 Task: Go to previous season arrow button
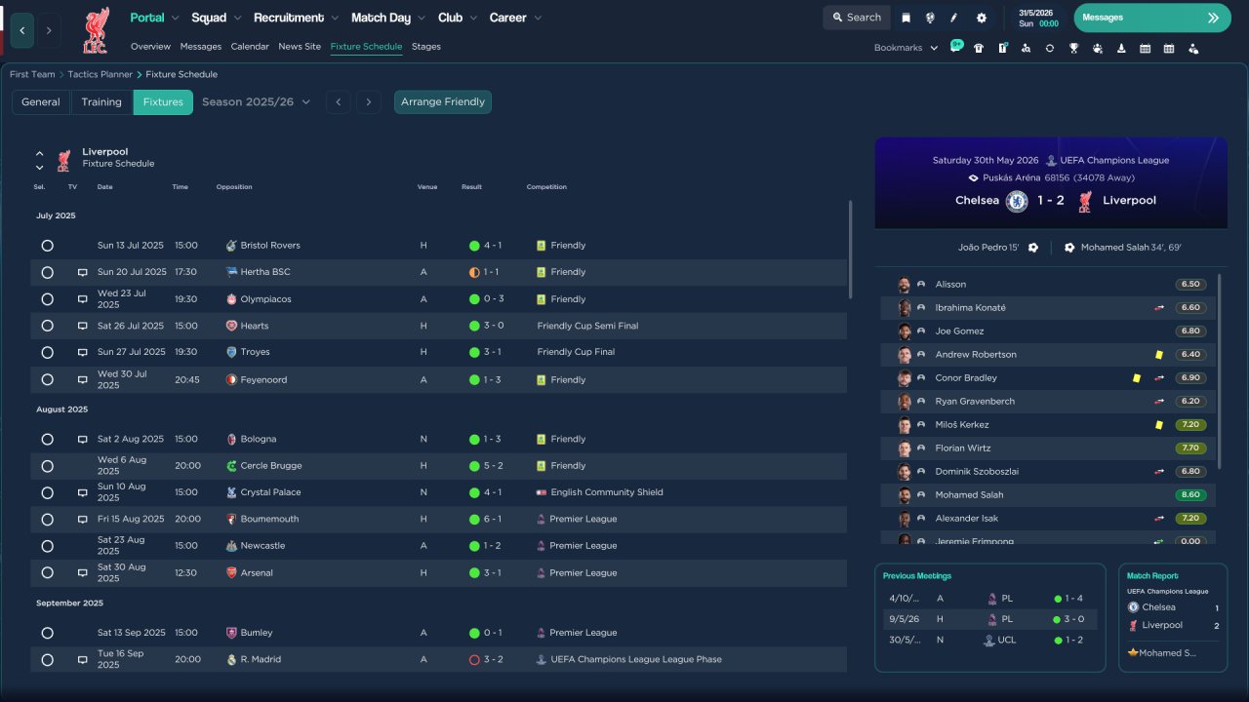click(x=338, y=102)
